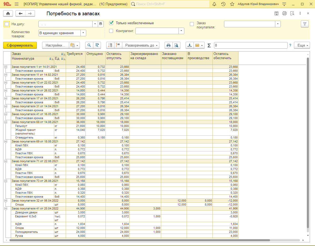Print report via toolbar printer icon
The image size is (315, 246).
pos(169,45)
